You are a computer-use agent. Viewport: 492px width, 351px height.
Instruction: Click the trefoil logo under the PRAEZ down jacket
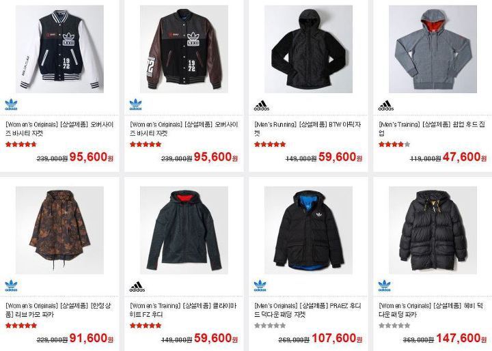coord(260,285)
